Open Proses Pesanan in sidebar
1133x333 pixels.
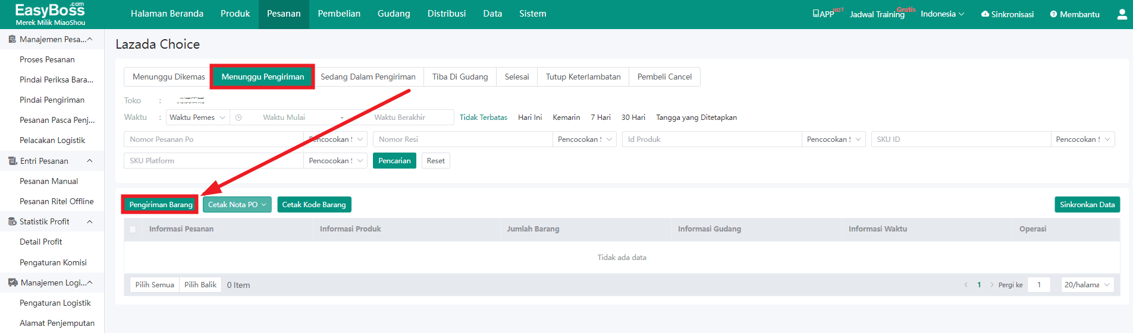pyautogui.click(x=47, y=59)
